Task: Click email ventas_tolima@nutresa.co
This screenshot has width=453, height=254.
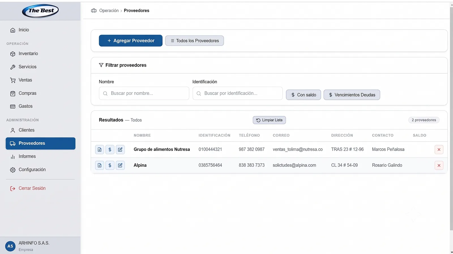Action: [298, 149]
